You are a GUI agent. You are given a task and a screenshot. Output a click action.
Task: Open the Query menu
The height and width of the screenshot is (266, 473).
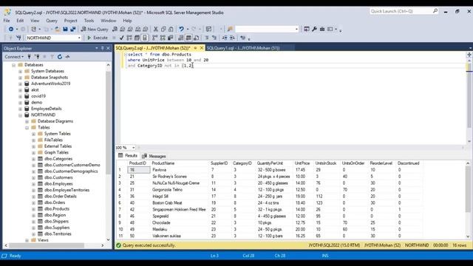tap(52, 21)
